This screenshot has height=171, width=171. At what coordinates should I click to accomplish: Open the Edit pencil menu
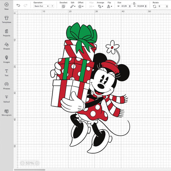coord(73,6)
